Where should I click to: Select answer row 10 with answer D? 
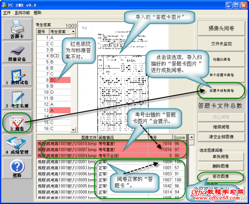54,92
